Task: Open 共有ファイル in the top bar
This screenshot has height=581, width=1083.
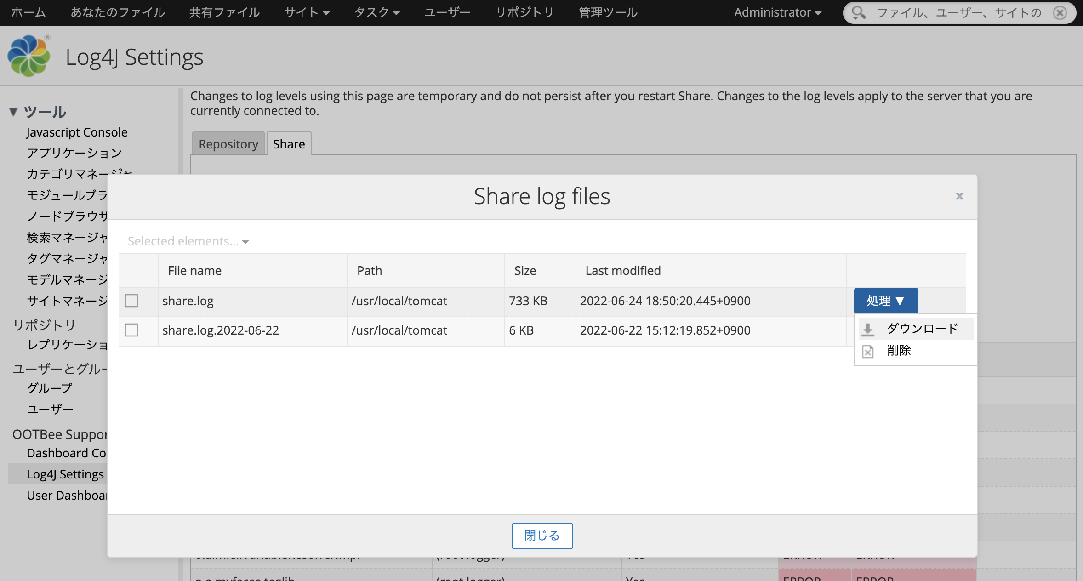Action: click(x=224, y=12)
